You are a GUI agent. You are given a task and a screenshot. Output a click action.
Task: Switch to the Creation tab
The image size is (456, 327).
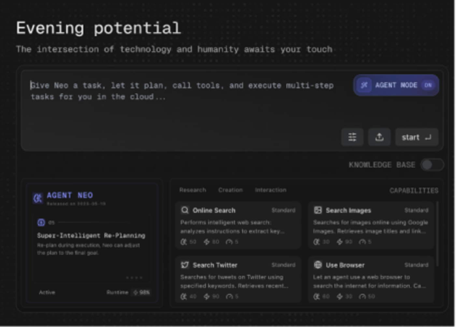pos(230,190)
